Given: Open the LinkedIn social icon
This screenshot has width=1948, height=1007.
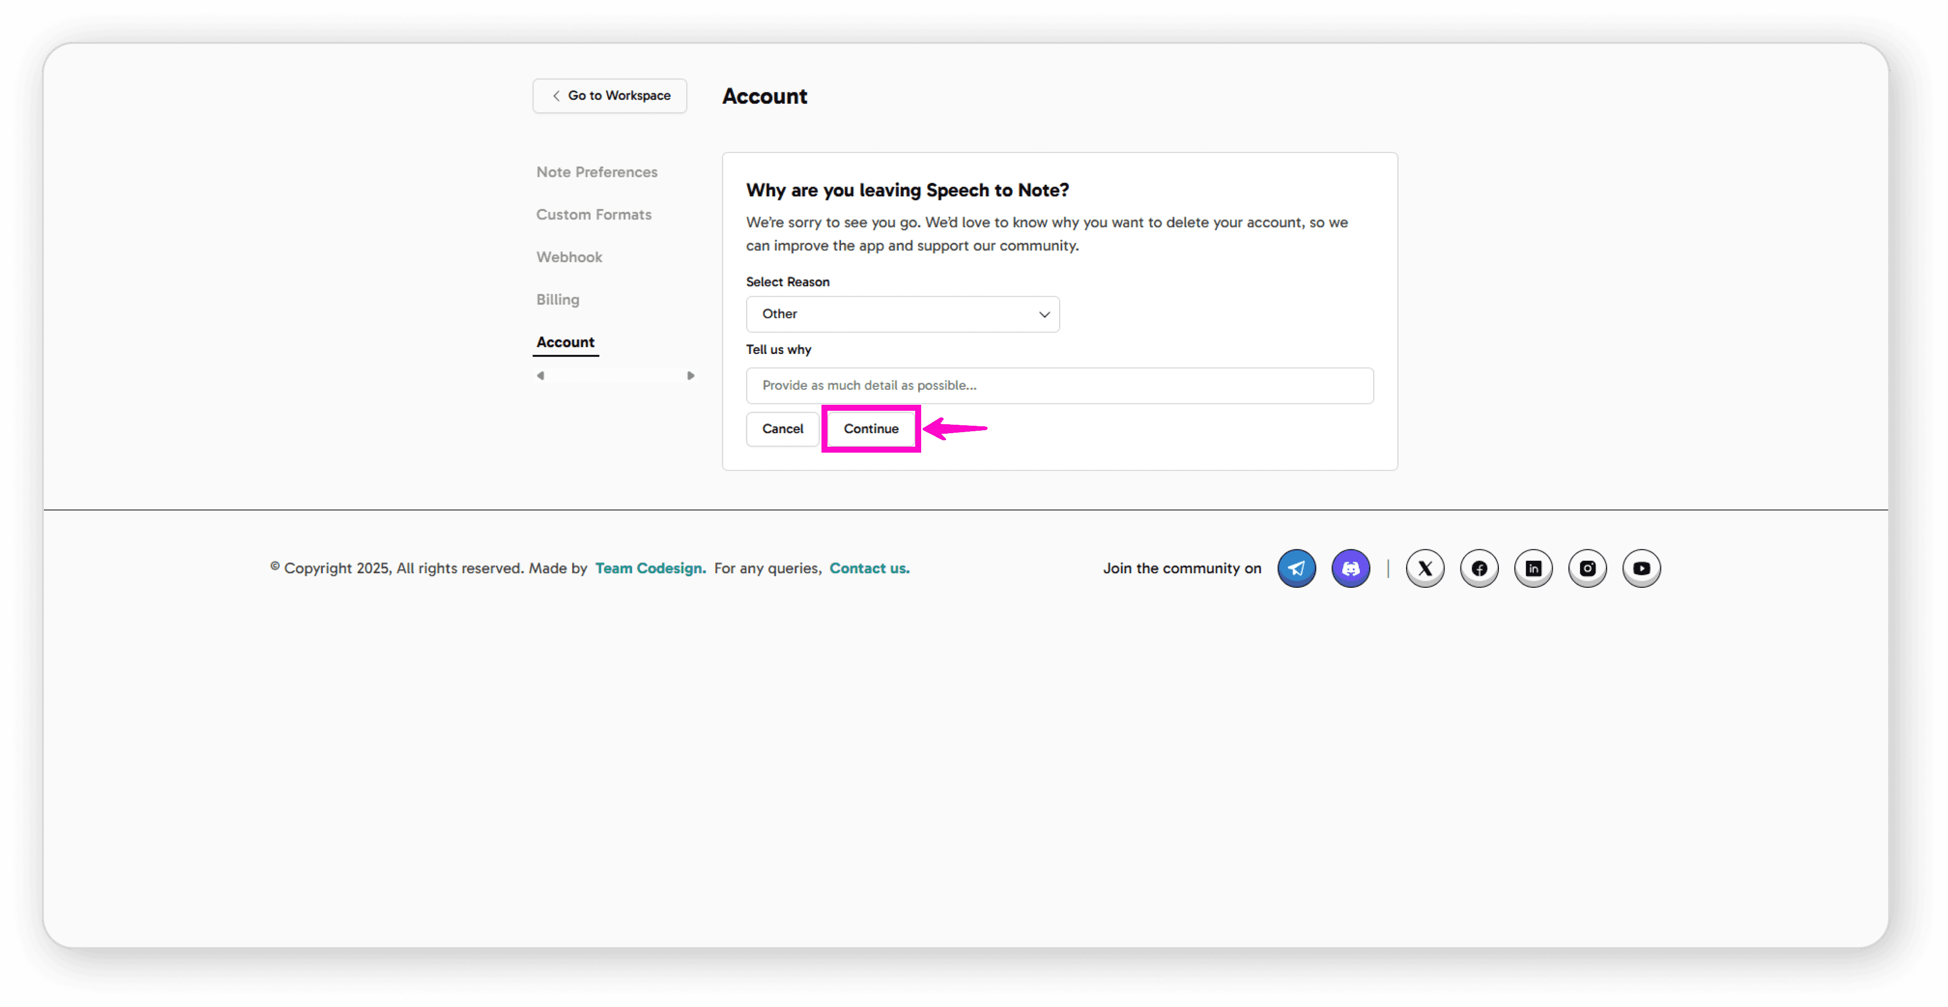Looking at the screenshot, I should click(1533, 568).
